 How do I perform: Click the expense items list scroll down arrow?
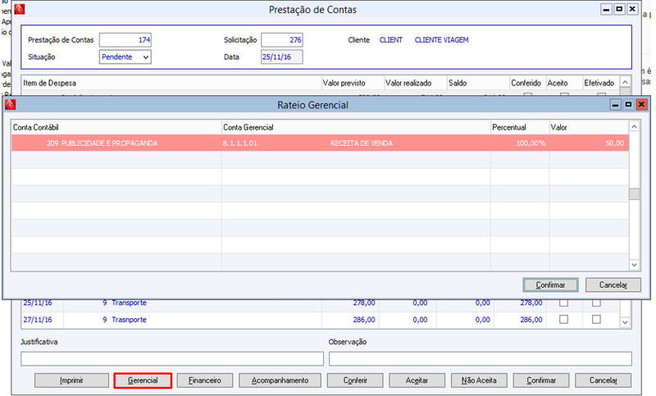[625, 322]
